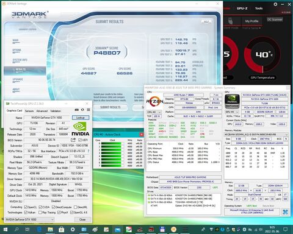Click orange round icon on taskbar
The height and width of the screenshot is (234, 293).
pos(173,230)
